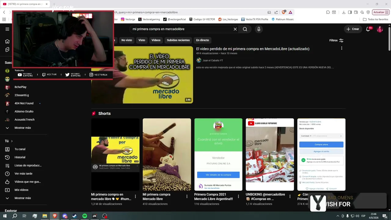Open Steam from the taskbar

75,216
